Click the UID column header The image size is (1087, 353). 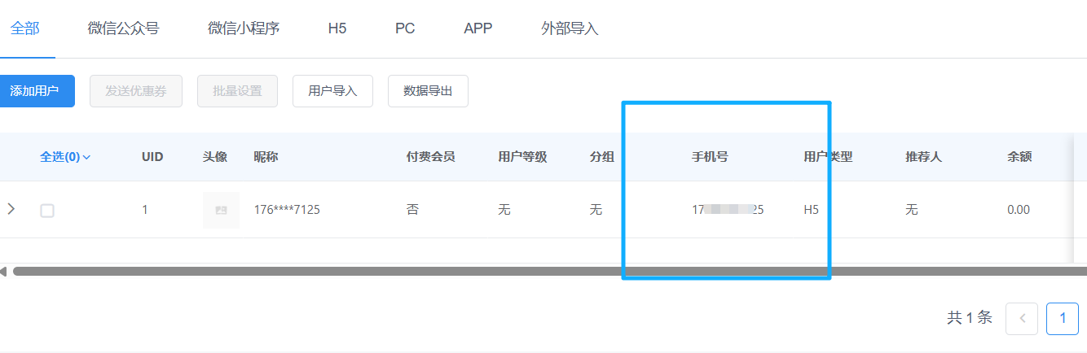pos(152,157)
